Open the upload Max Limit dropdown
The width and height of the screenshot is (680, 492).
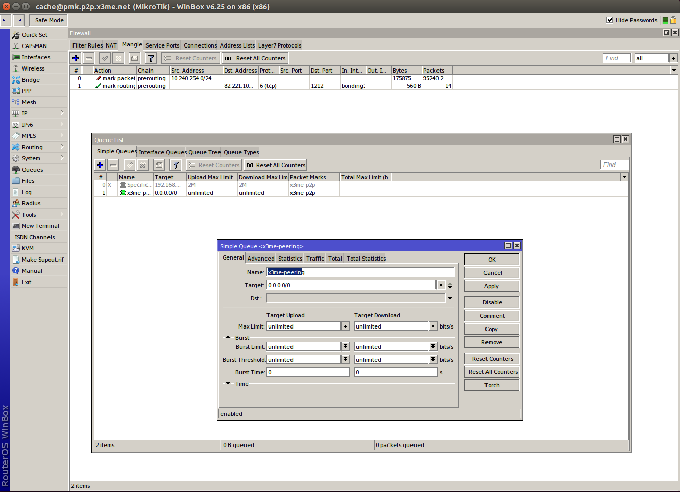coord(346,326)
